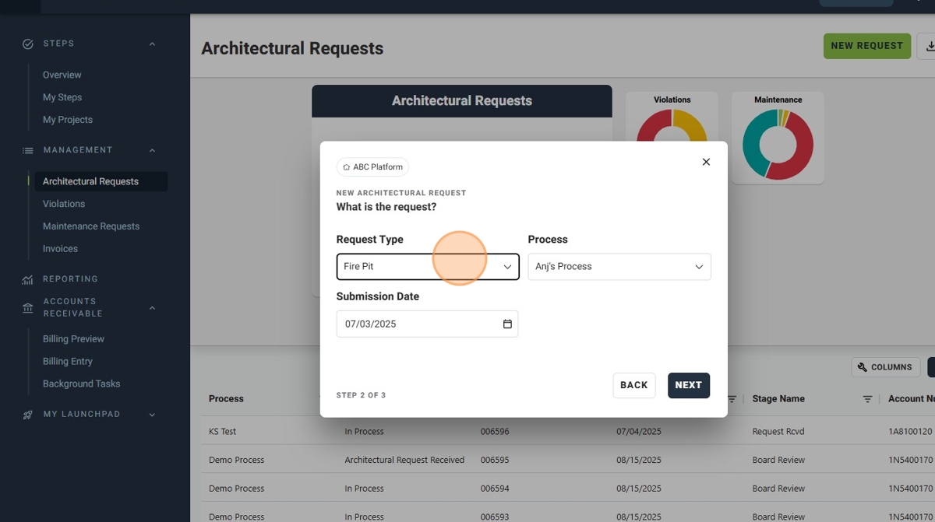This screenshot has height=522, width=935.
Task: Click account number 1A8100120
Action: coord(910,432)
